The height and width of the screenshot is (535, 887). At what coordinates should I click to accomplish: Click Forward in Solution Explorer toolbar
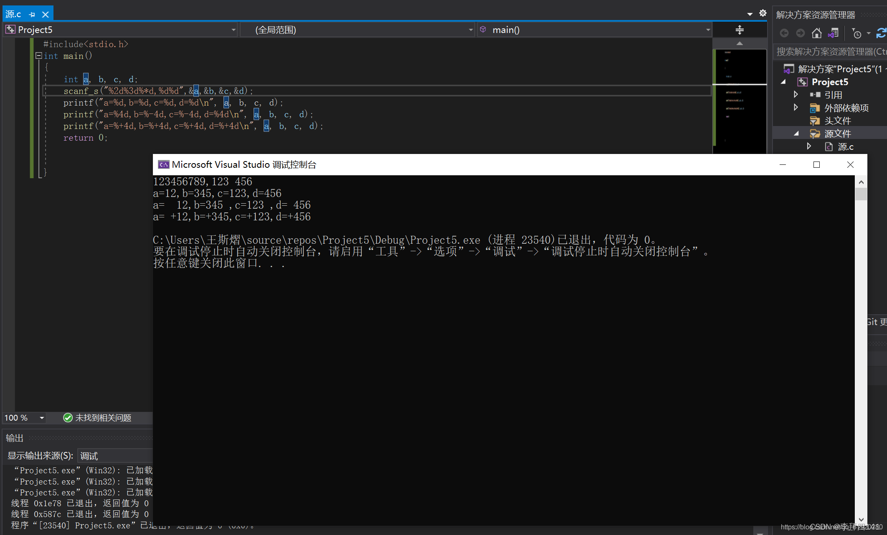pyautogui.click(x=800, y=33)
